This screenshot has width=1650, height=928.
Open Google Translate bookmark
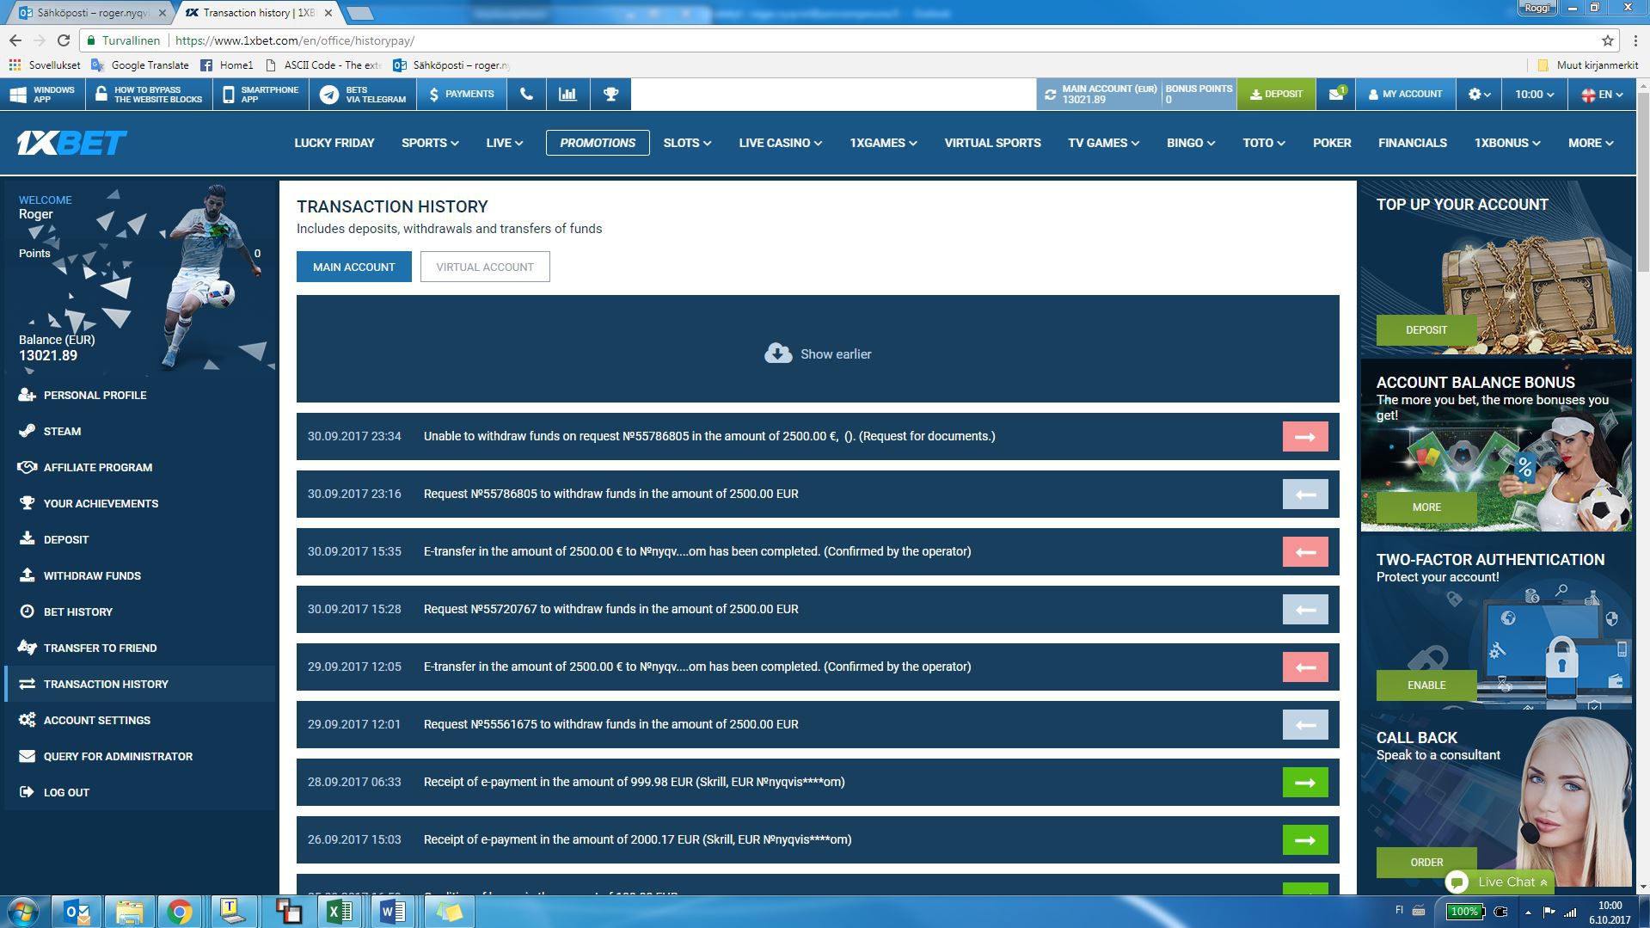pos(140,65)
